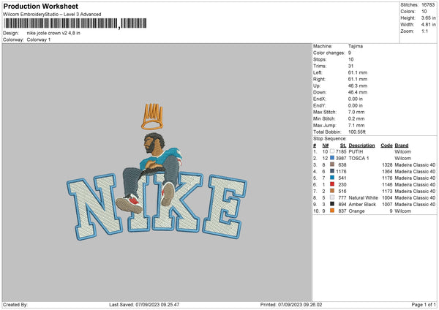Click the Page 1 of 1 footer text

click(424, 304)
